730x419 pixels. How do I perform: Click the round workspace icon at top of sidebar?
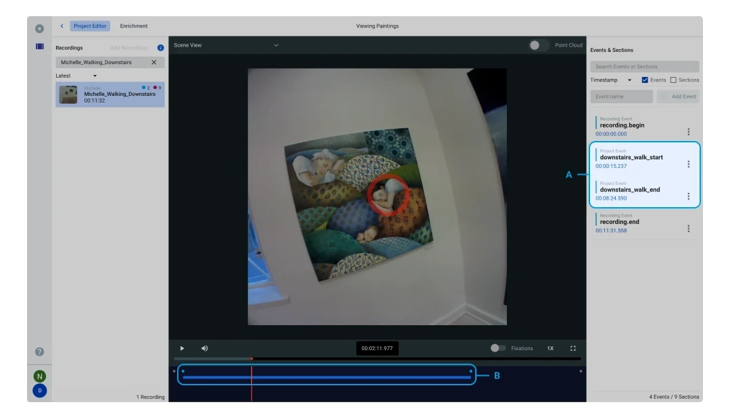(x=40, y=29)
